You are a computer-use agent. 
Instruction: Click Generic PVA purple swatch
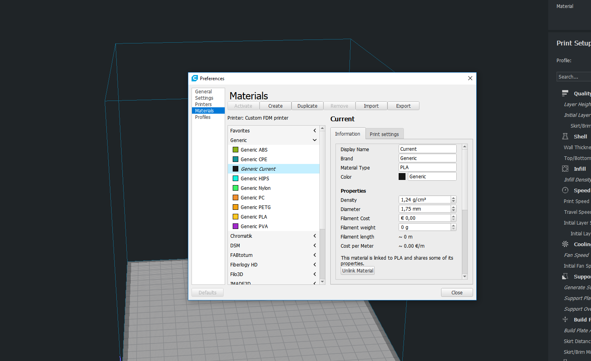236,226
